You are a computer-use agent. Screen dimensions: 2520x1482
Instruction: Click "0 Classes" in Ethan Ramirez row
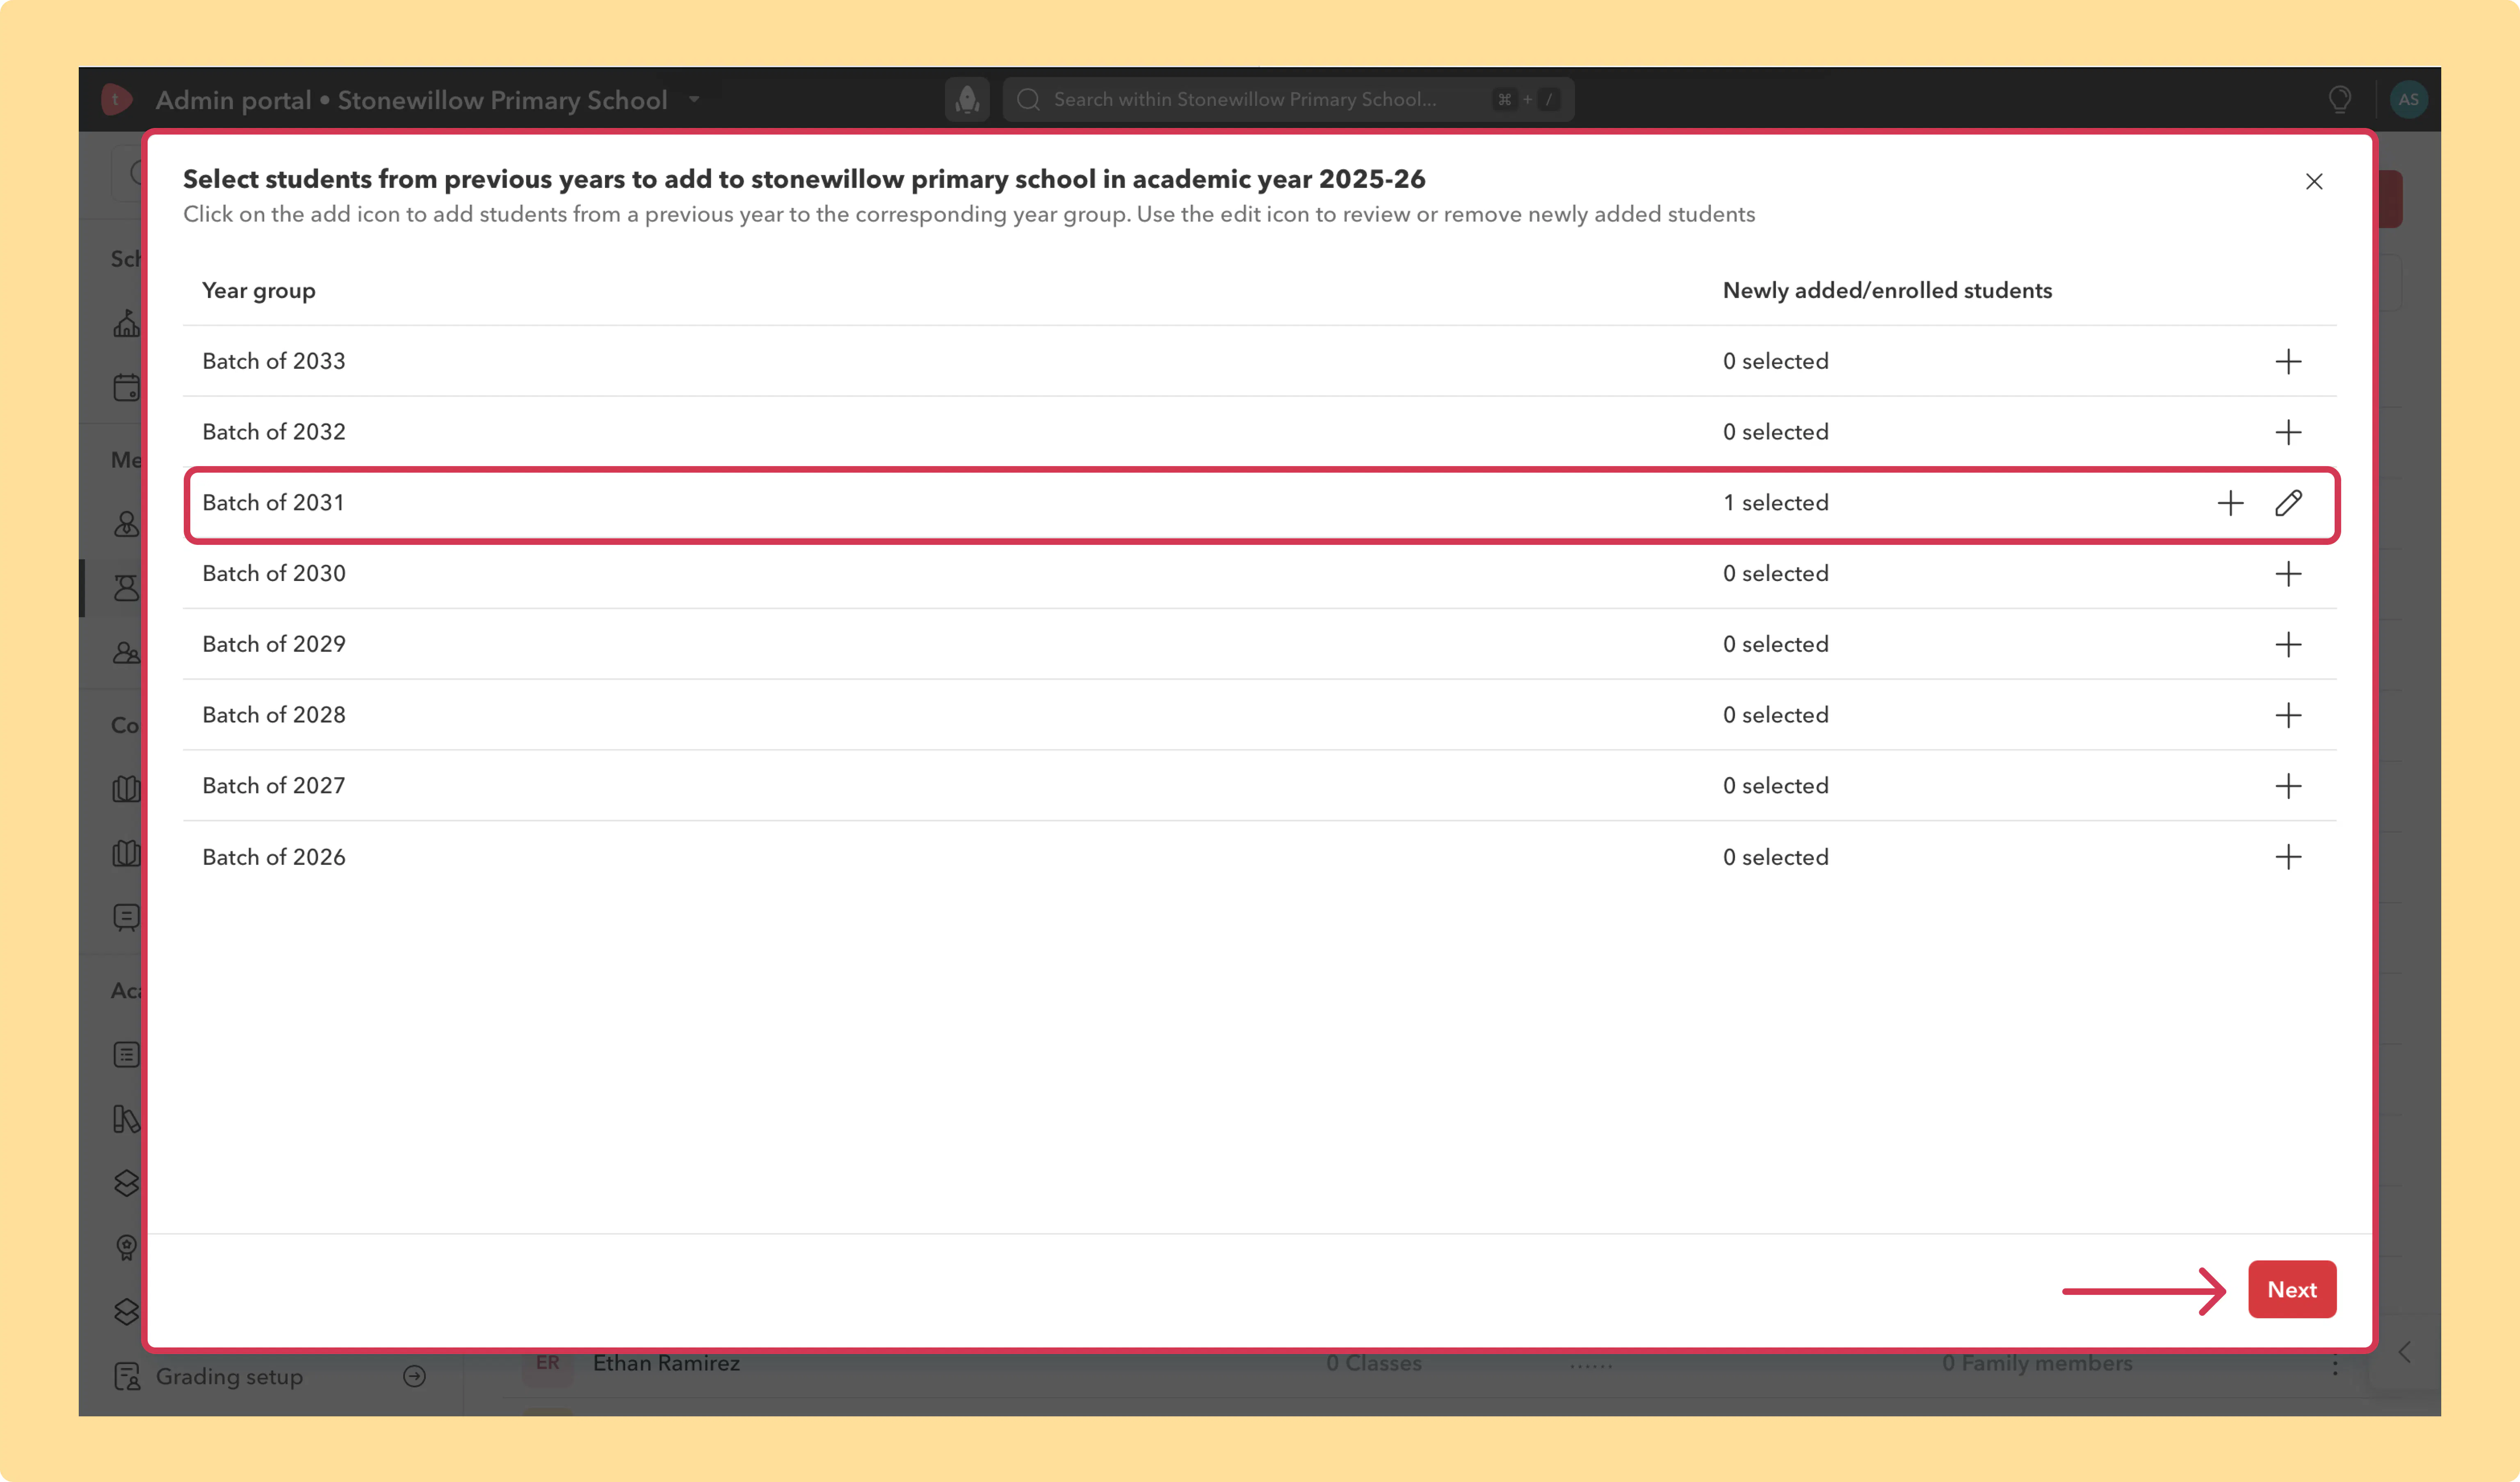1374,1363
